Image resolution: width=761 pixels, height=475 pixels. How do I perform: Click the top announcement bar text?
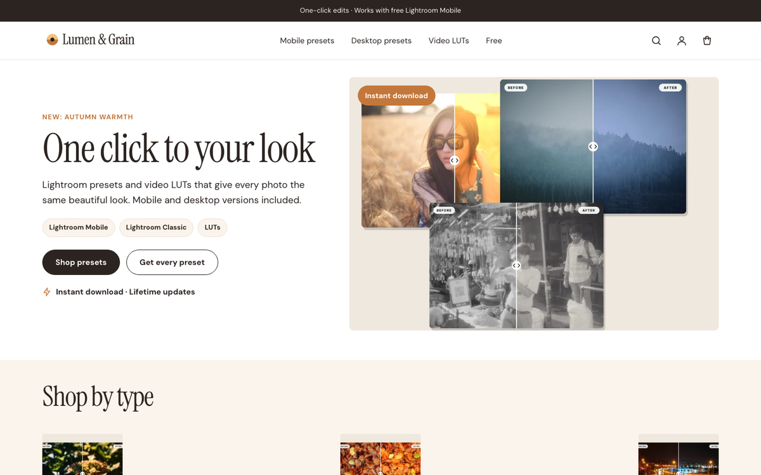(380, 11)
